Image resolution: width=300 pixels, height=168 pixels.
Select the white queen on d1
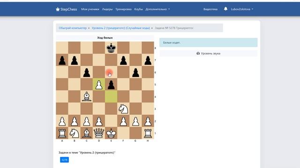[99, 133]
